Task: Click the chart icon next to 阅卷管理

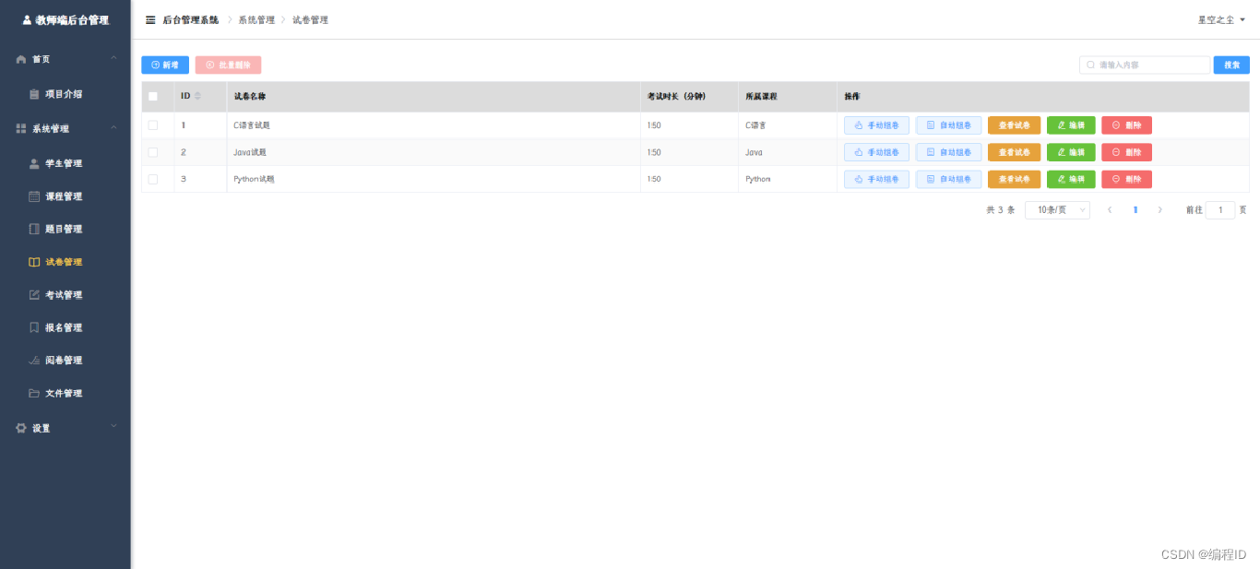Action: [34, 361]
